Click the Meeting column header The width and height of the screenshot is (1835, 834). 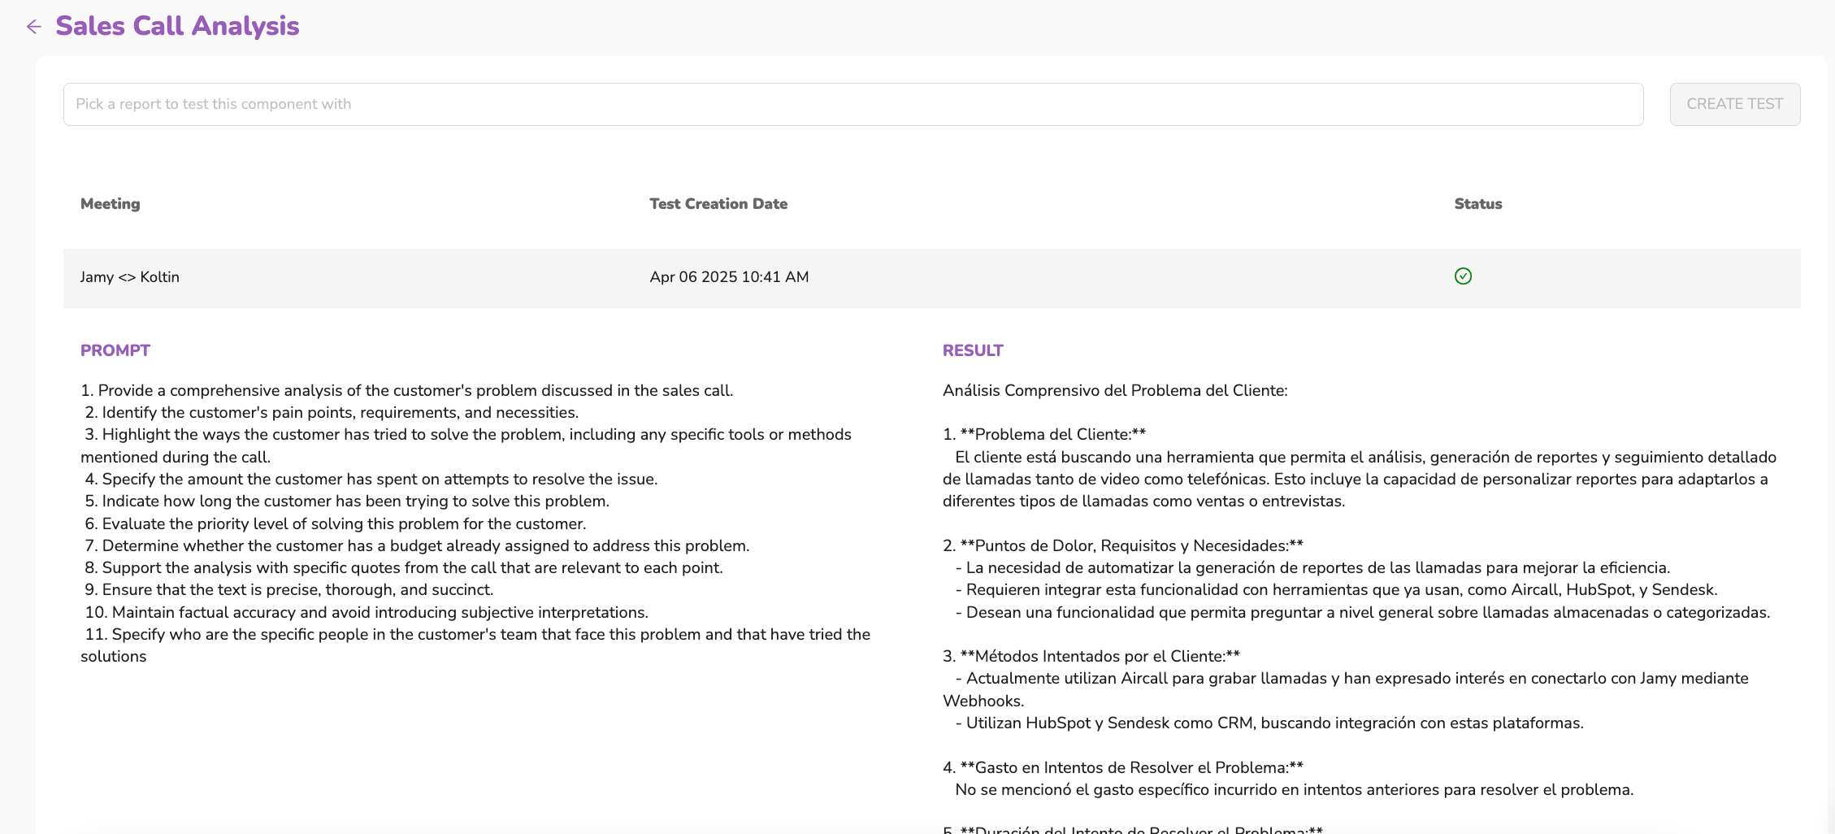[110, 204]
